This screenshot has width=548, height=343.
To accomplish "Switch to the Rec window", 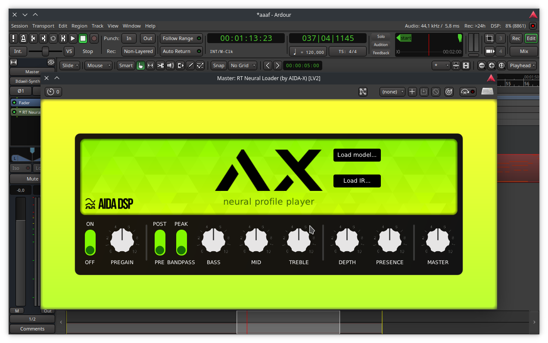I will coord(516,38).
